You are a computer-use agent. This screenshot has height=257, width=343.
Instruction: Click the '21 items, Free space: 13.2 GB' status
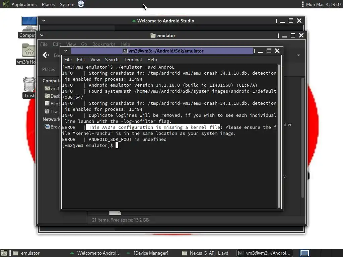coord(120,220)
